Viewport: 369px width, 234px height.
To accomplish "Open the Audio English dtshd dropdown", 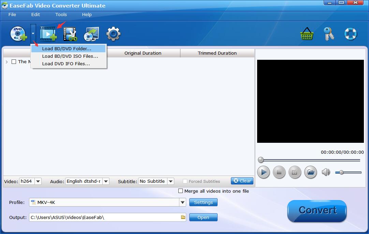I will 106,181.
